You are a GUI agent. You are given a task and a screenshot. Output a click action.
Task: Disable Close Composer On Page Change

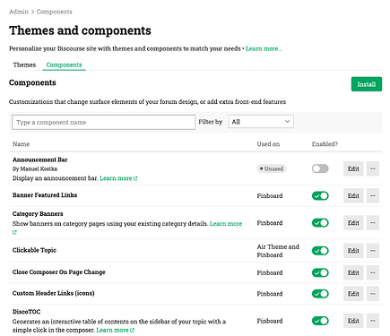tap(320, 272)
